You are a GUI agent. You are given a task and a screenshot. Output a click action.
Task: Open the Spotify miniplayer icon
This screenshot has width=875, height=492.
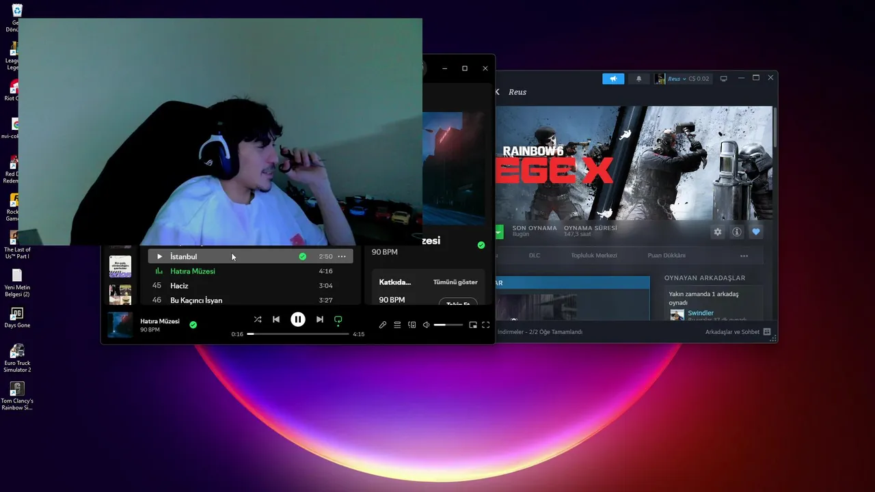tap(472, 325)
